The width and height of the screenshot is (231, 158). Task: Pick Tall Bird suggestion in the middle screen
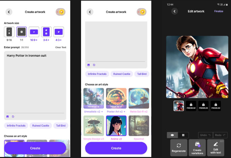coord(142,74)
